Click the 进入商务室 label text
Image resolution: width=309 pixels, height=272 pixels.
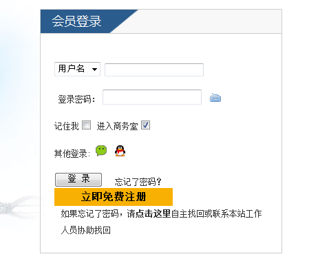(117, 126)
